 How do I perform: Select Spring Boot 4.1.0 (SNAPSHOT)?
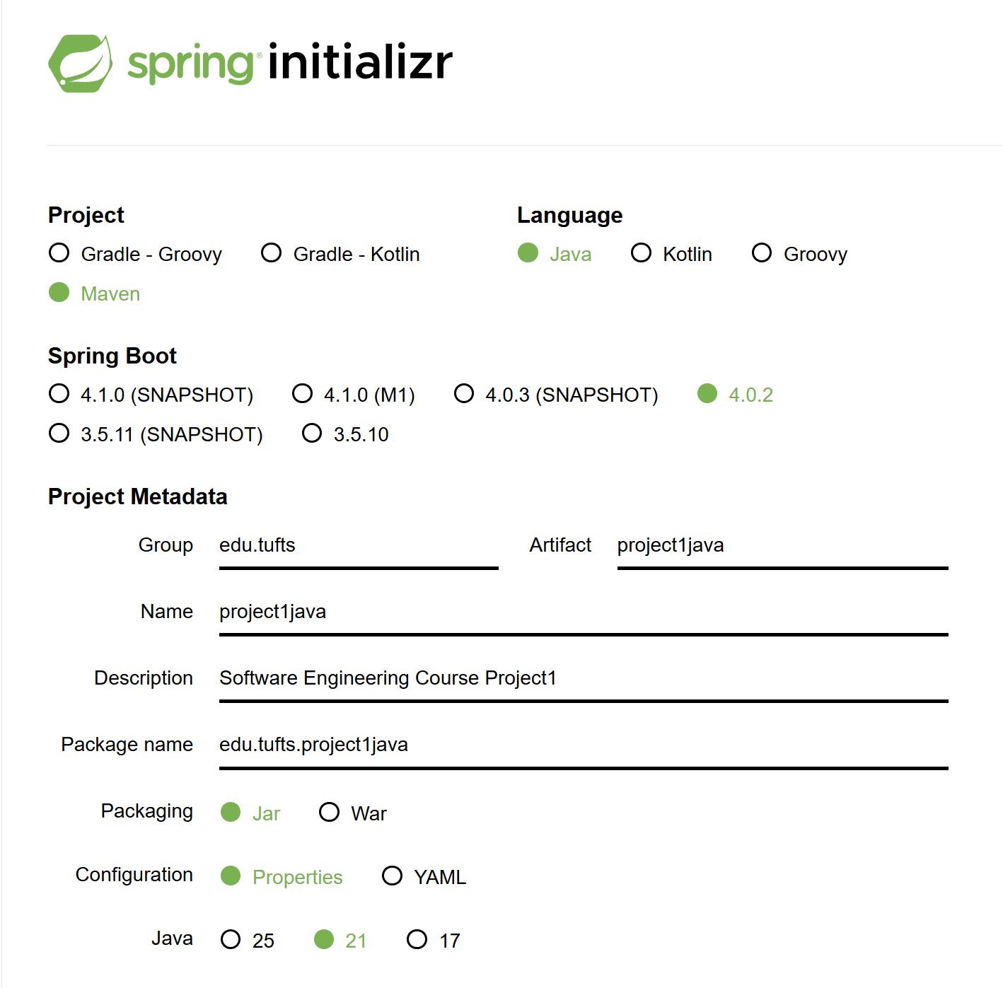59,394
